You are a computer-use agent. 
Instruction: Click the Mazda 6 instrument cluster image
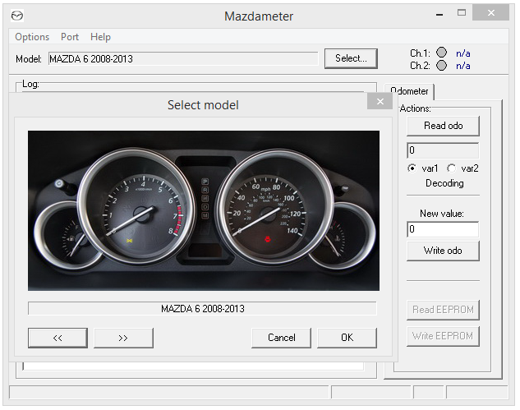204,210
